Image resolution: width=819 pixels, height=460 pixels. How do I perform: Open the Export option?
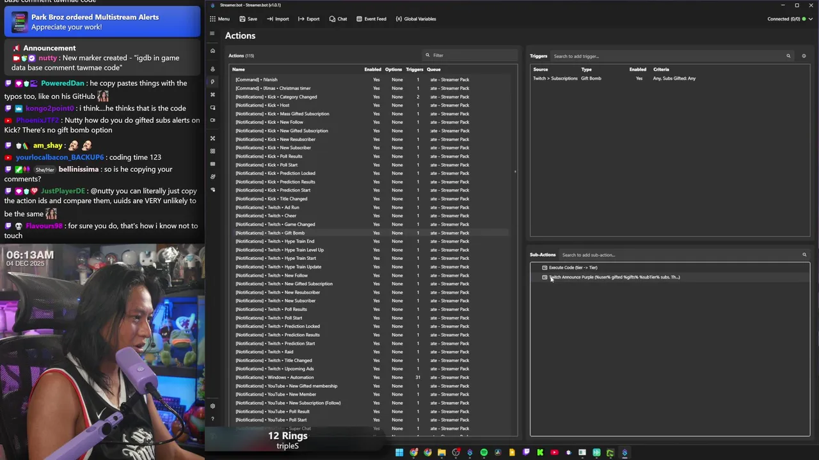[x=308, y=19]
